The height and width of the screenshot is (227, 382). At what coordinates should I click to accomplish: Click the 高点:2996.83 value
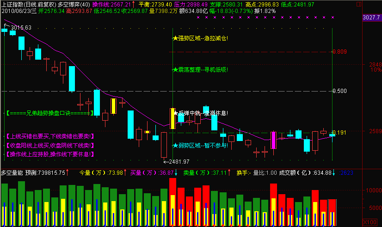(262, 4)
